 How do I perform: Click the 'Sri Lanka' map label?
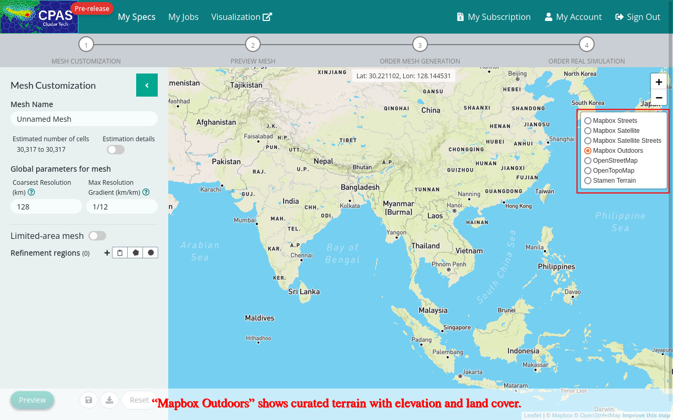click(304, 291)
